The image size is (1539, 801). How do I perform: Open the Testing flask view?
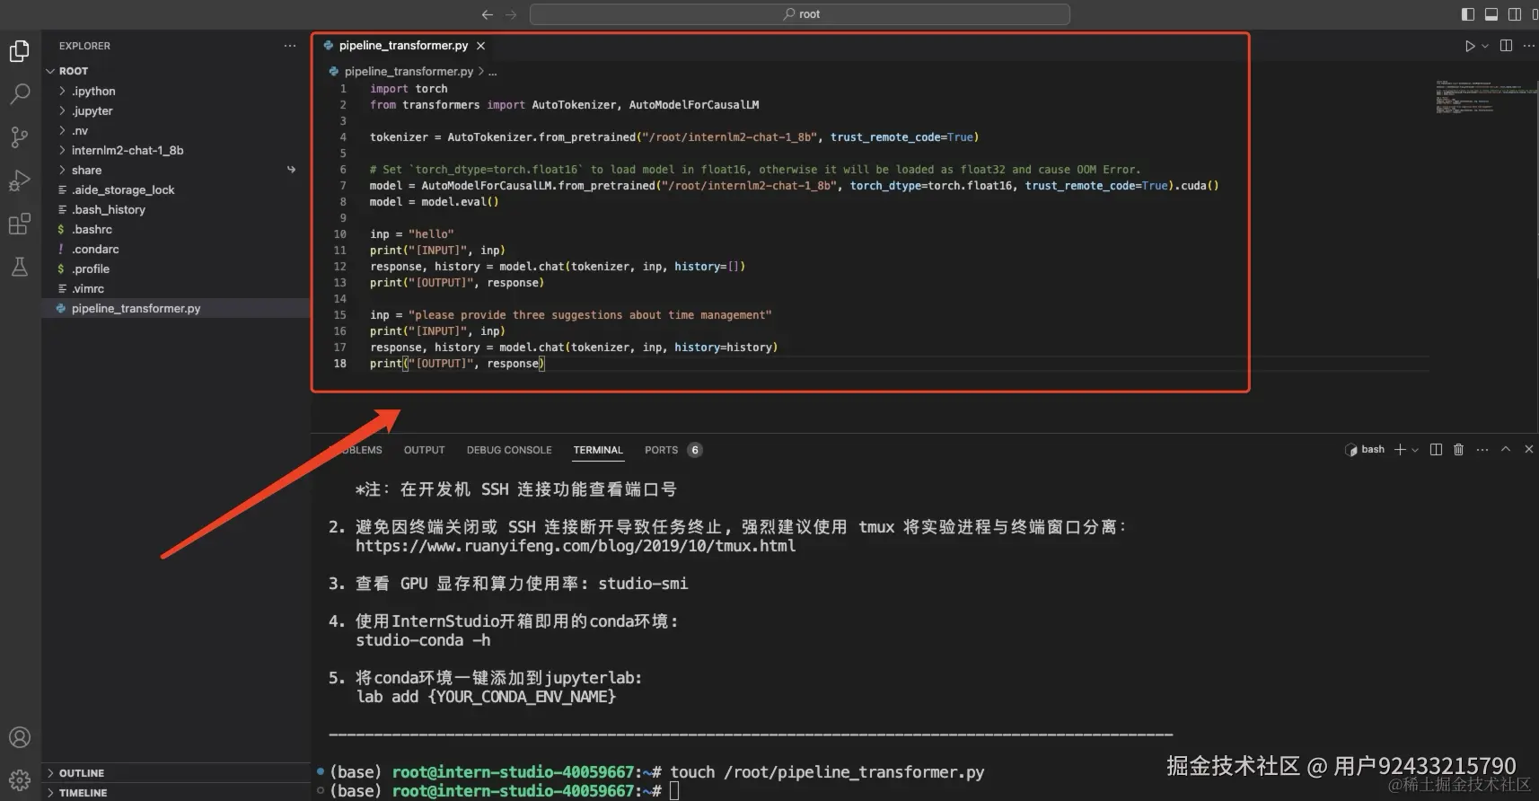click(x=20, y=267)
